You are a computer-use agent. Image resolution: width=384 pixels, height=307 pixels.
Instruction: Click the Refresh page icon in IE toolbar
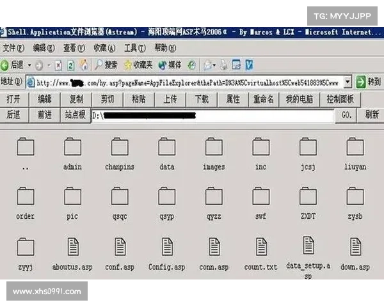(71, 65)
